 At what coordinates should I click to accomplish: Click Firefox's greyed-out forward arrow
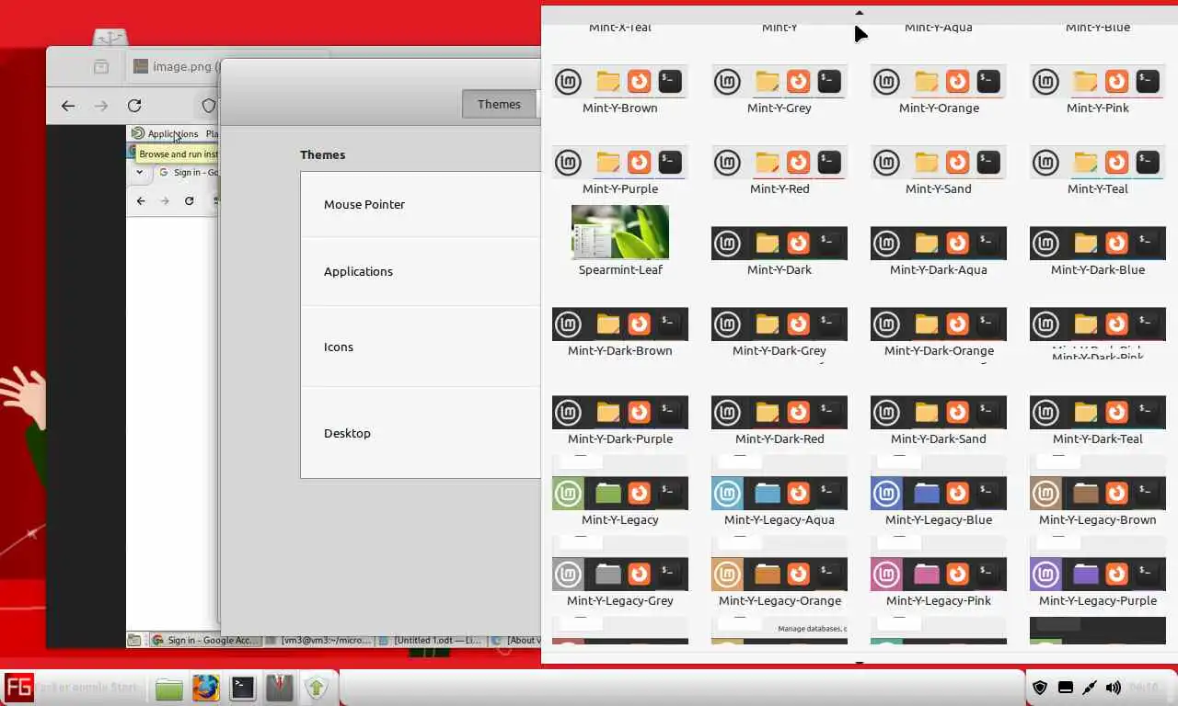[101, 106]
